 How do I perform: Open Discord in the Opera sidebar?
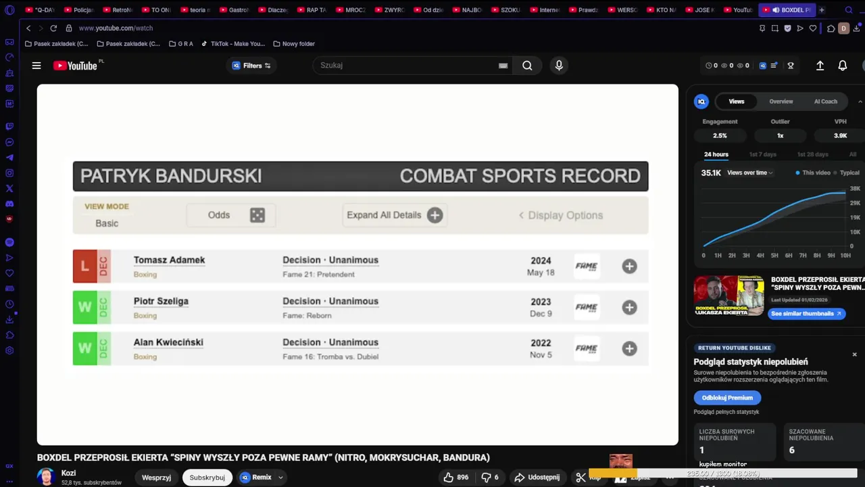(x=9, y=204)
